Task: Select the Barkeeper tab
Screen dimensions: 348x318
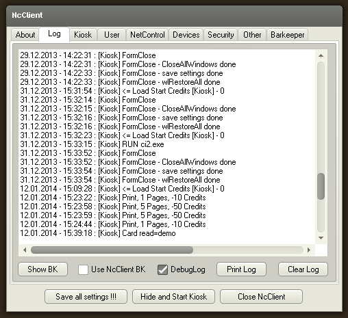Action: [287, 35]
